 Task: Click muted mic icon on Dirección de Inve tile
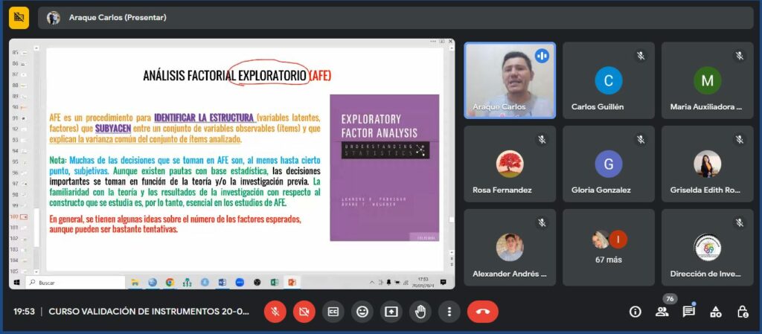click(739, 223)
